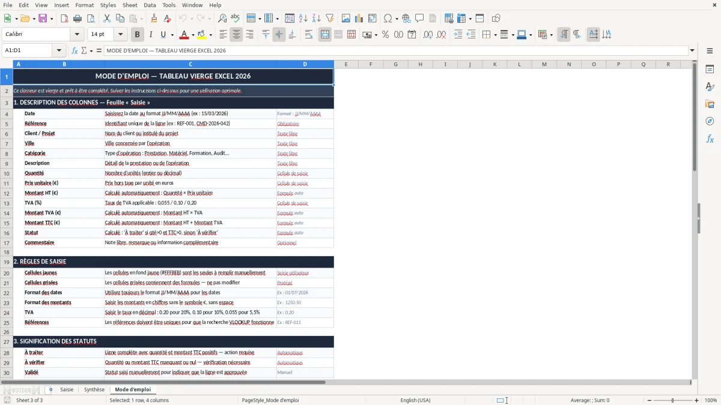Toggle Center Vertically alignment
721x405 pixels.
coord(279,35)
